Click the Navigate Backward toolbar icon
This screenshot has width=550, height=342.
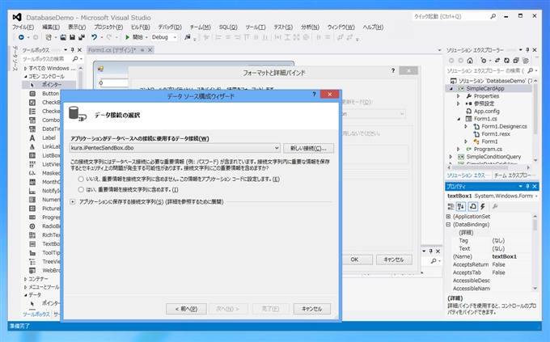21,37
